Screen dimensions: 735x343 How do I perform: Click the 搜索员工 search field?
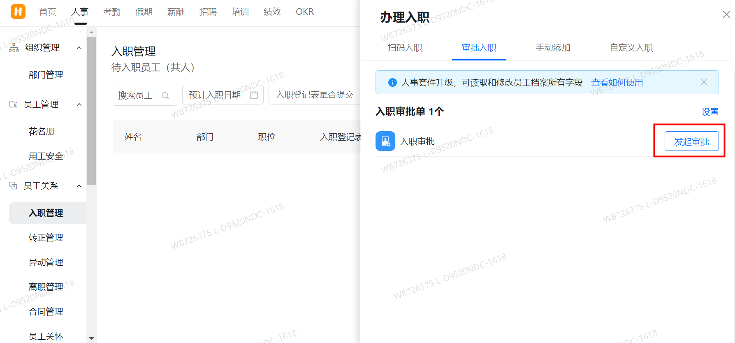pyautogui.click(x=138, y=95)
